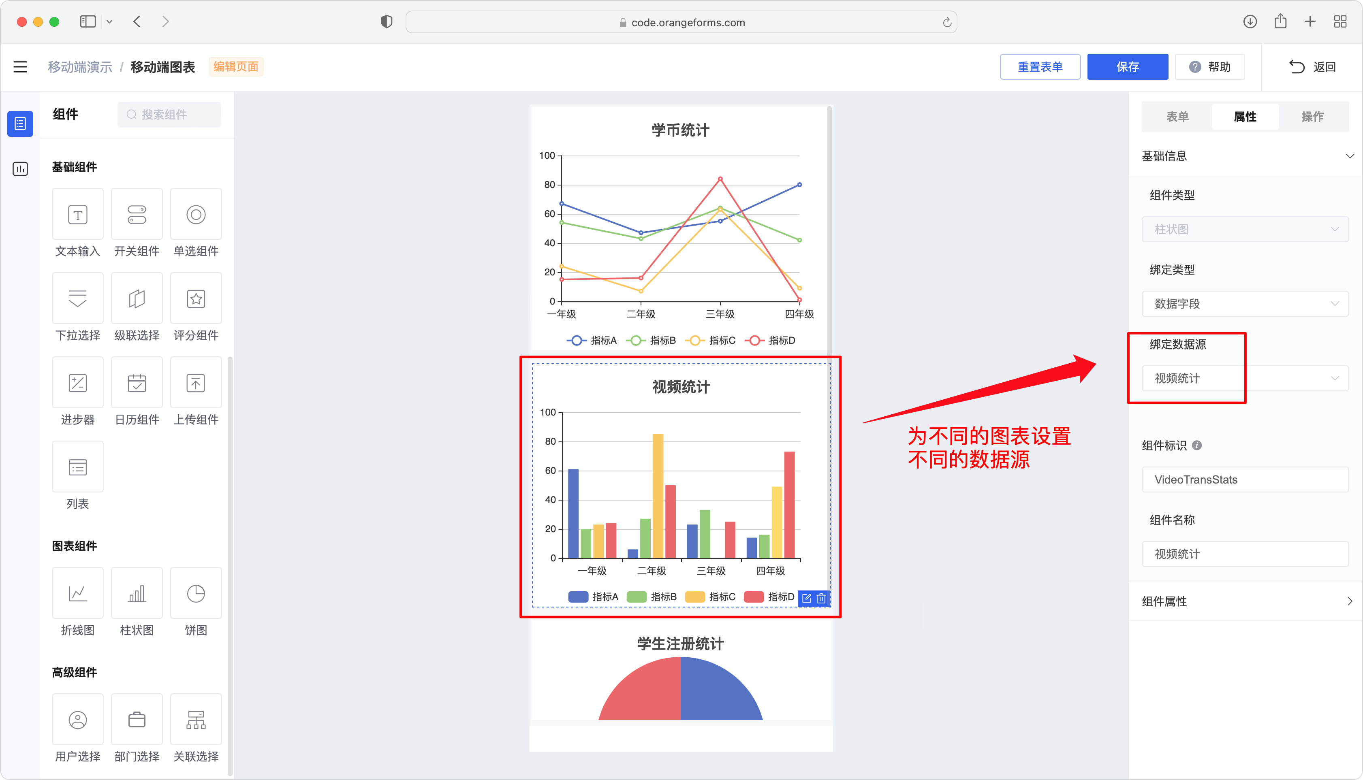Click the browser reload icon
The width and height of the screenshot is (1363, 780).
(946, 22)
